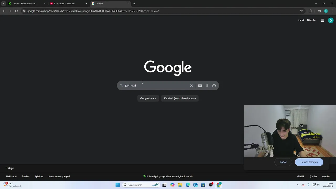Open Chrome from the taskbar
Image resolution: width=336 pixels, height=189 pixels.
pyautogui.click(x=219, y=185)
